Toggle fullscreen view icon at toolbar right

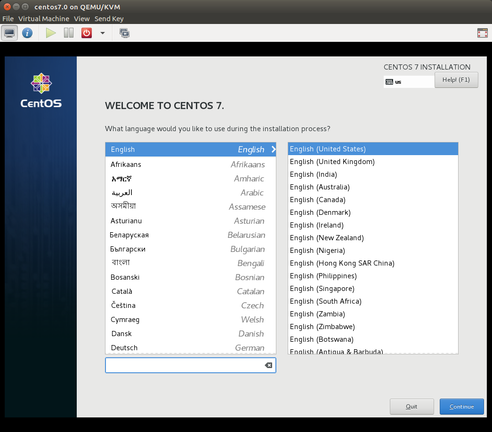482,33
